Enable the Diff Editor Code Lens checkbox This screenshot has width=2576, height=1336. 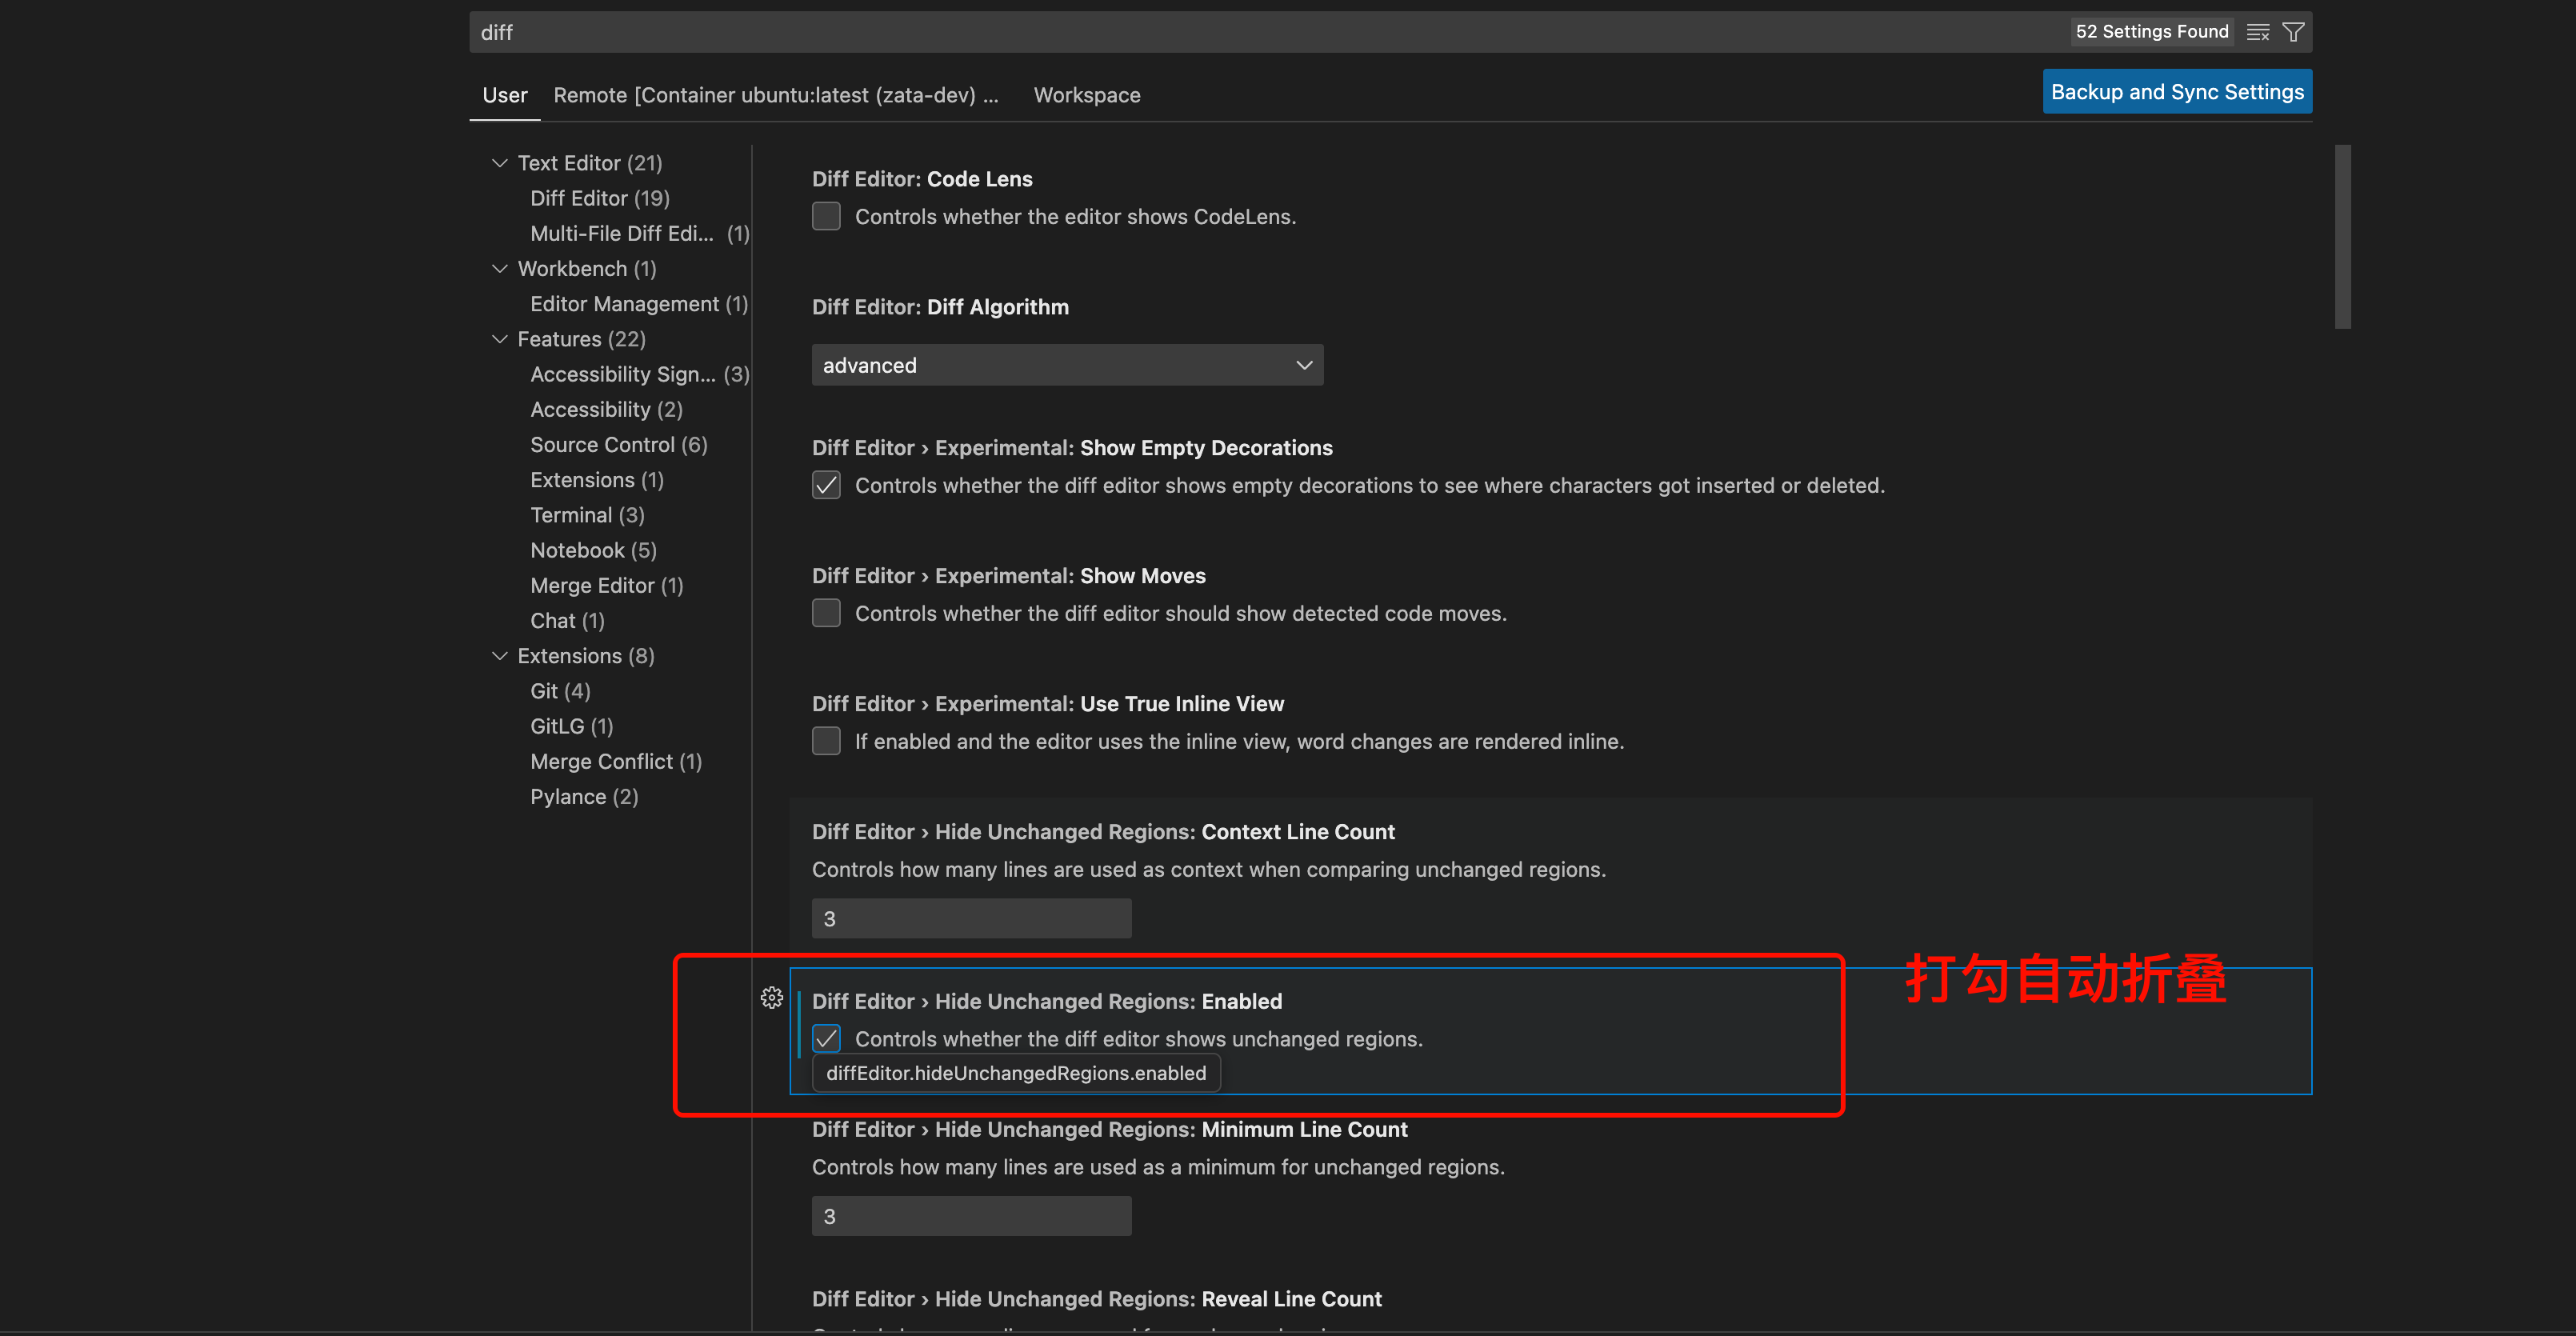tap(826, 216)
